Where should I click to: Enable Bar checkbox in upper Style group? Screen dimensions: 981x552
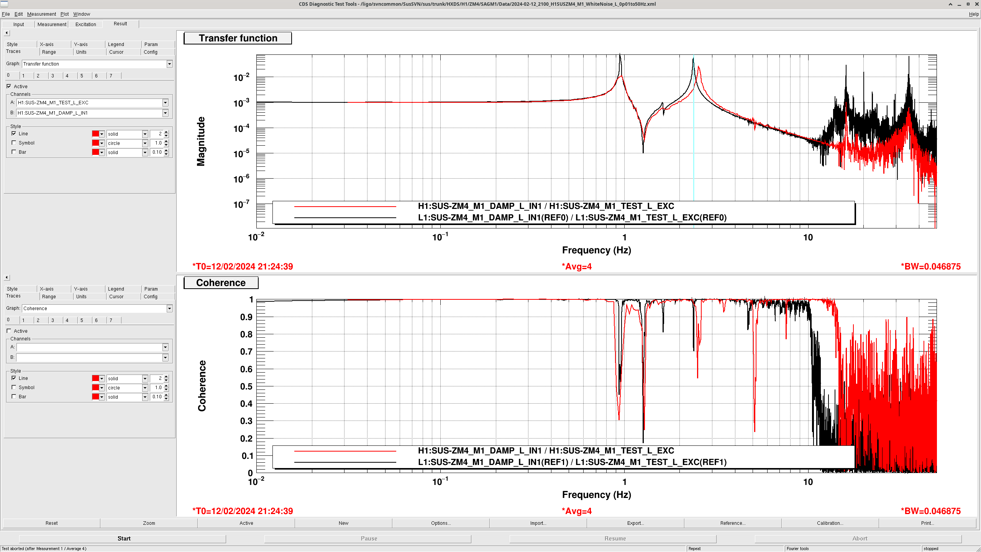tap(14, 152)
